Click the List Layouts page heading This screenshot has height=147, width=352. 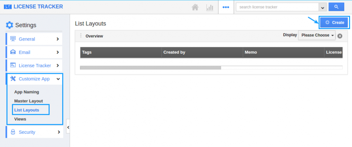(x=90, y=23)
